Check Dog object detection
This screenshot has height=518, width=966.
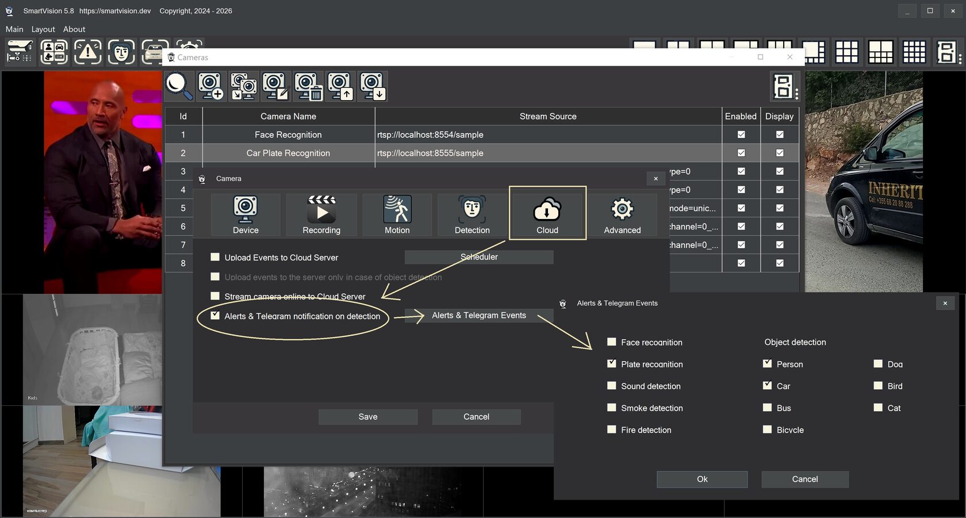(x=878, y=364)
